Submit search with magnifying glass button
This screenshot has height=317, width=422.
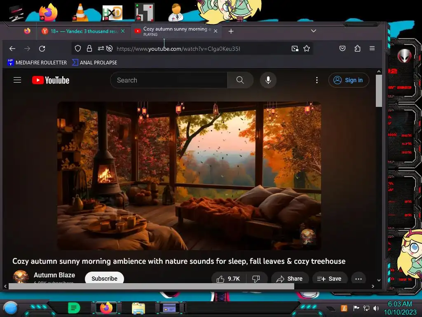240,80
